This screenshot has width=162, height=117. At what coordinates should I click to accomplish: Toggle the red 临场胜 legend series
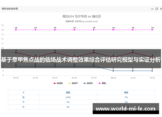(58, 83)
